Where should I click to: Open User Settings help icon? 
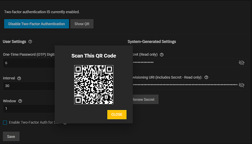point(30,41)
